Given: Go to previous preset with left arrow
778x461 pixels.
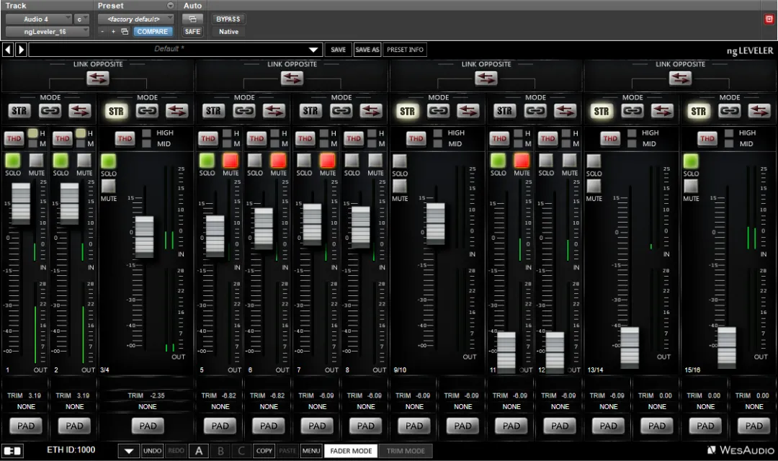Looking at the screenshot, I should pos(8,50).
